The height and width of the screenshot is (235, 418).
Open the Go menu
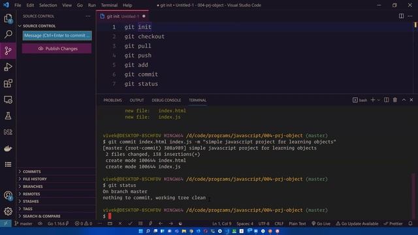pos(80,5)
